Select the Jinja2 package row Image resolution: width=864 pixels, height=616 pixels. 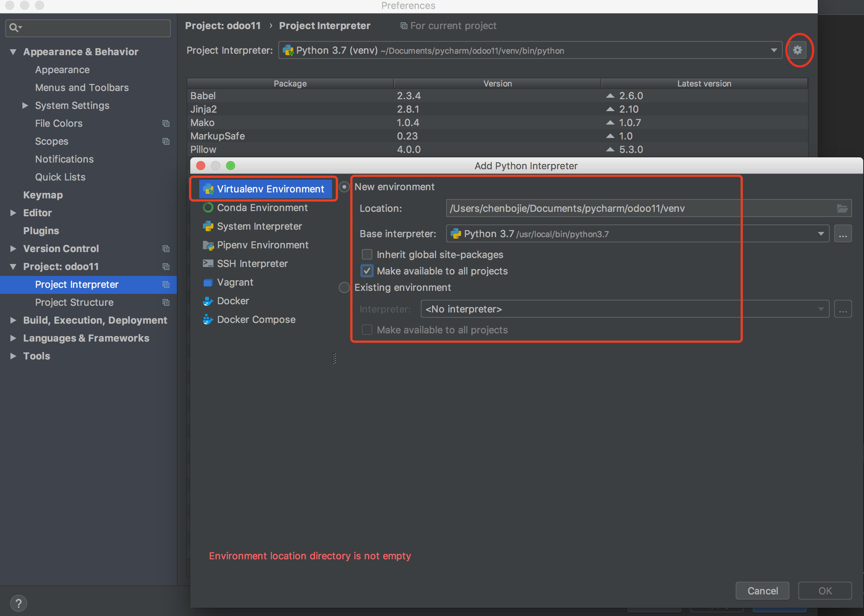click(497, 109)
